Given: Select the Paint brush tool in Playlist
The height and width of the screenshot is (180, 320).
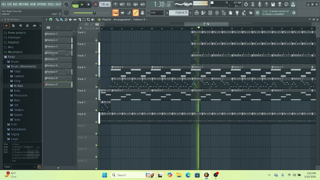Looking at the screenshot, I should pyautogui.click(x=61, y=19).
